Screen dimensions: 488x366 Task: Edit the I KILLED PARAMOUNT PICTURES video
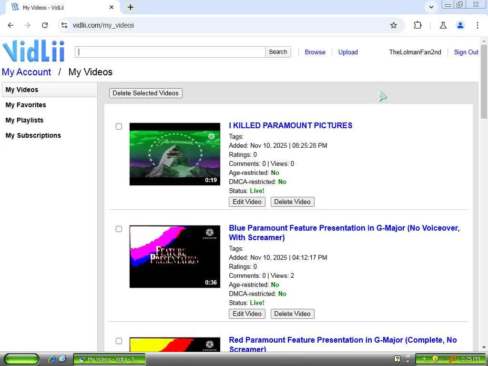(247, 202)
